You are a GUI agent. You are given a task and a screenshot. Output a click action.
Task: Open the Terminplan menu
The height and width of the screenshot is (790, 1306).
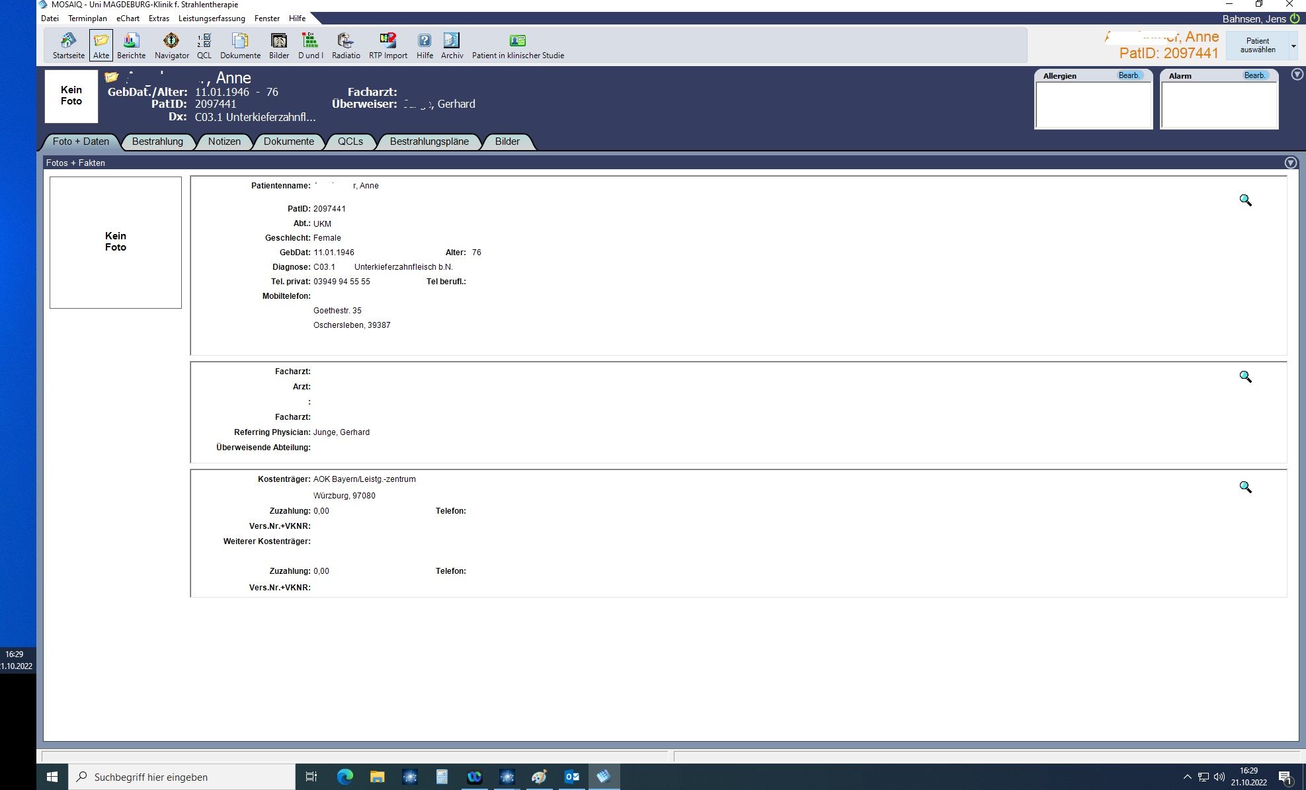pos(87,19)
